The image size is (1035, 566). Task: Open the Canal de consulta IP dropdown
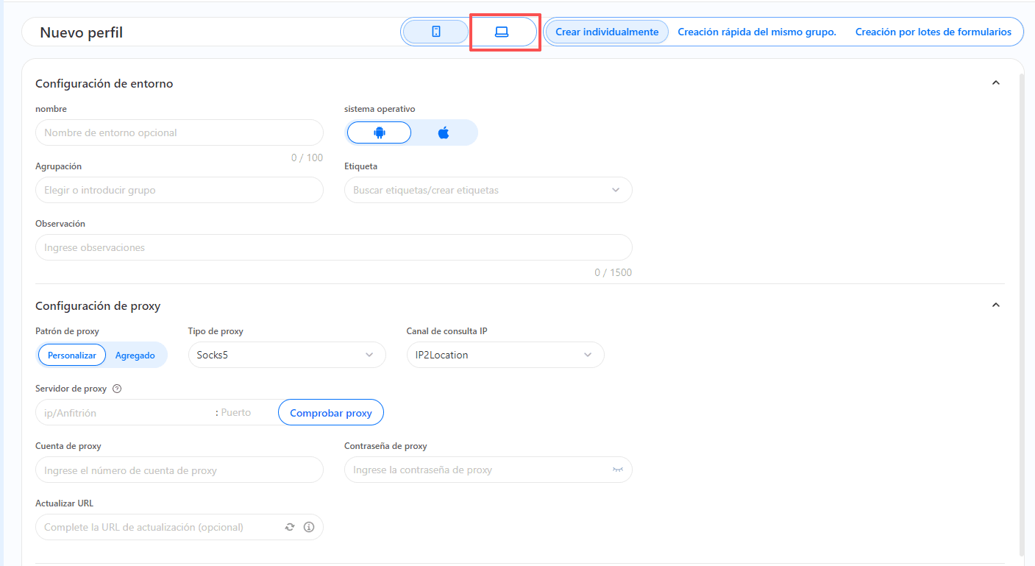point(505,355)
